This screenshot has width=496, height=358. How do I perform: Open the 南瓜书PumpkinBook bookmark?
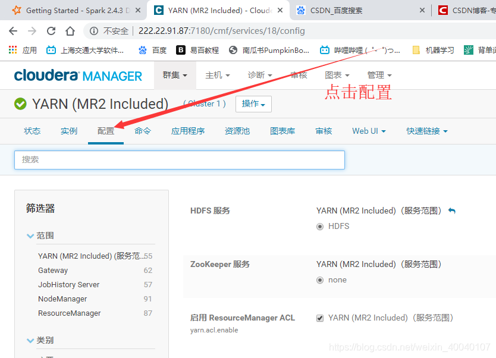click(x=269, y=50)
